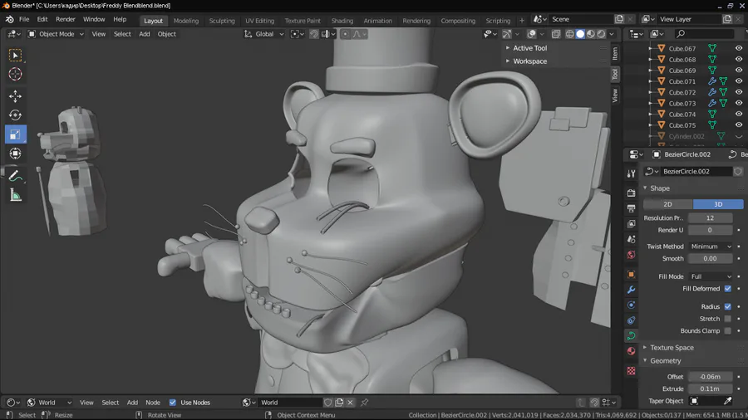
Task: Open the Global transform orientation dropdown
Action: (264, 34)
